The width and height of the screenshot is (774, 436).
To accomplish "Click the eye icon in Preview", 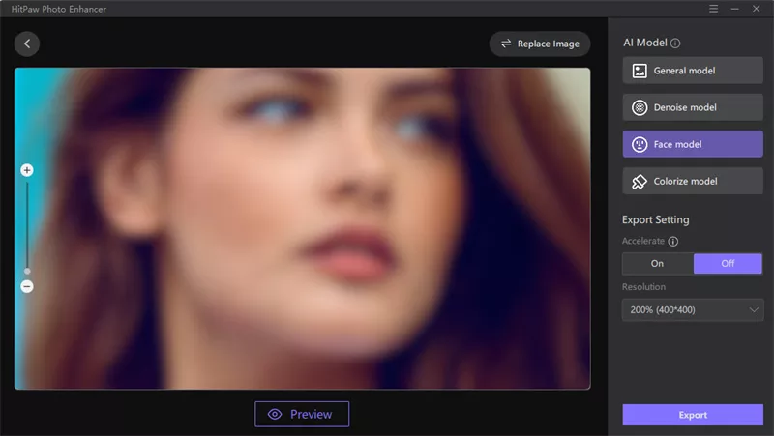I will coord(275,415).
